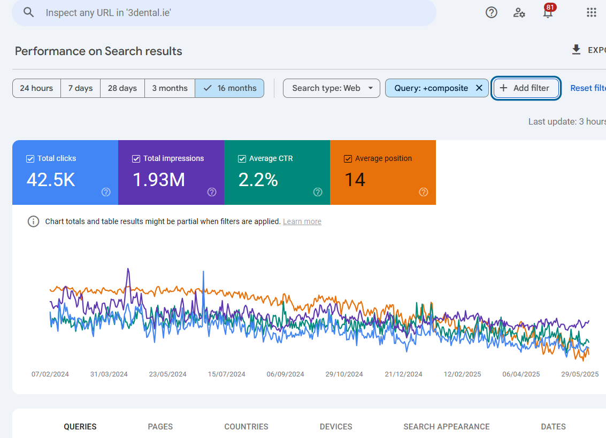Open the Average position help tooltip icon
Viewport: 606px width, 438px height.
point(423,192)
